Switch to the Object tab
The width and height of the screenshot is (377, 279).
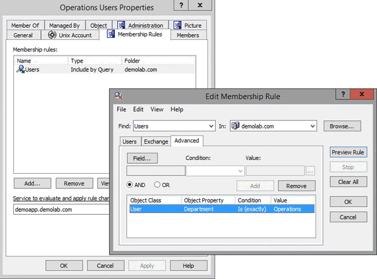tap(99, 25)
